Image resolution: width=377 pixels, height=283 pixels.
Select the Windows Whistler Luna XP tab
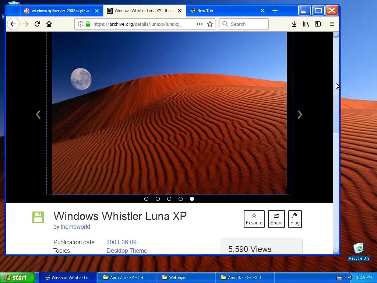tap(144, 11)
